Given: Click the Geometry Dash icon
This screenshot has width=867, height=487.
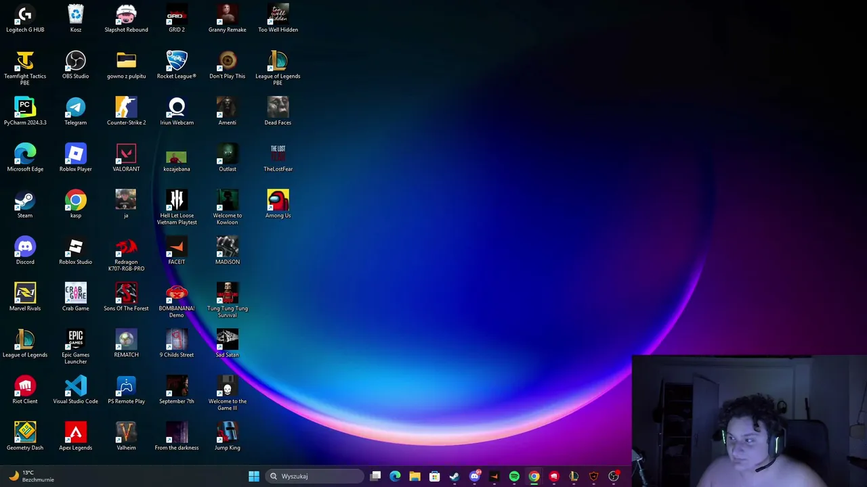Looking at the screenshot, I should coord(25,436).
